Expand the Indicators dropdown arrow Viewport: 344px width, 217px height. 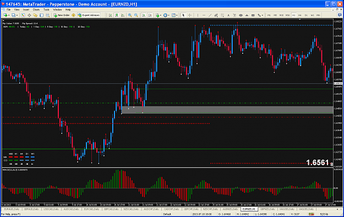click(161, 15)
